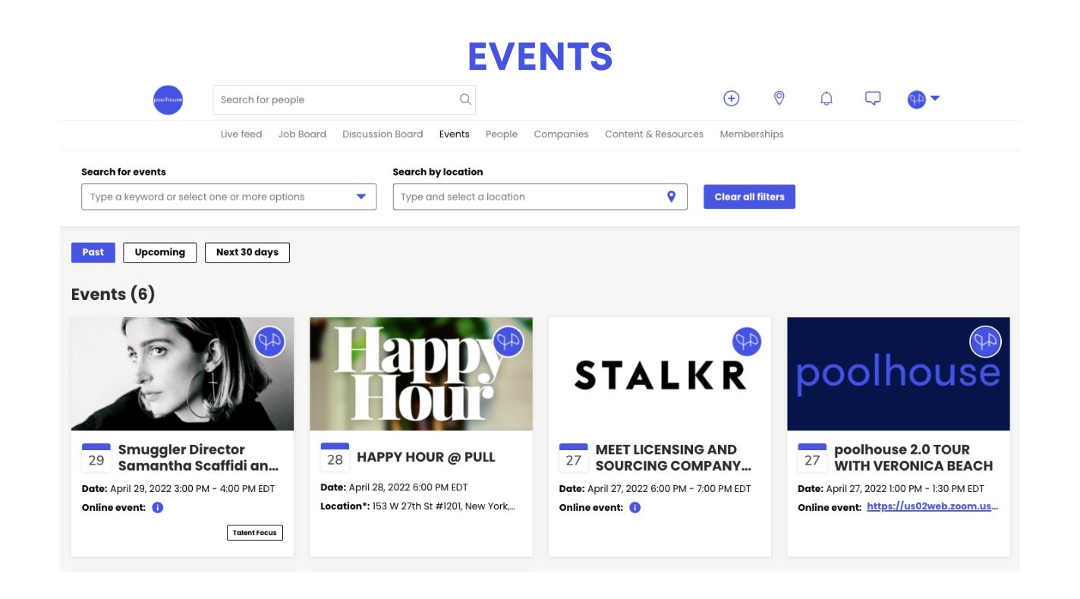
Task: Select the Upcoming filter
Action: pyautogui.click(x=160, y=252)
